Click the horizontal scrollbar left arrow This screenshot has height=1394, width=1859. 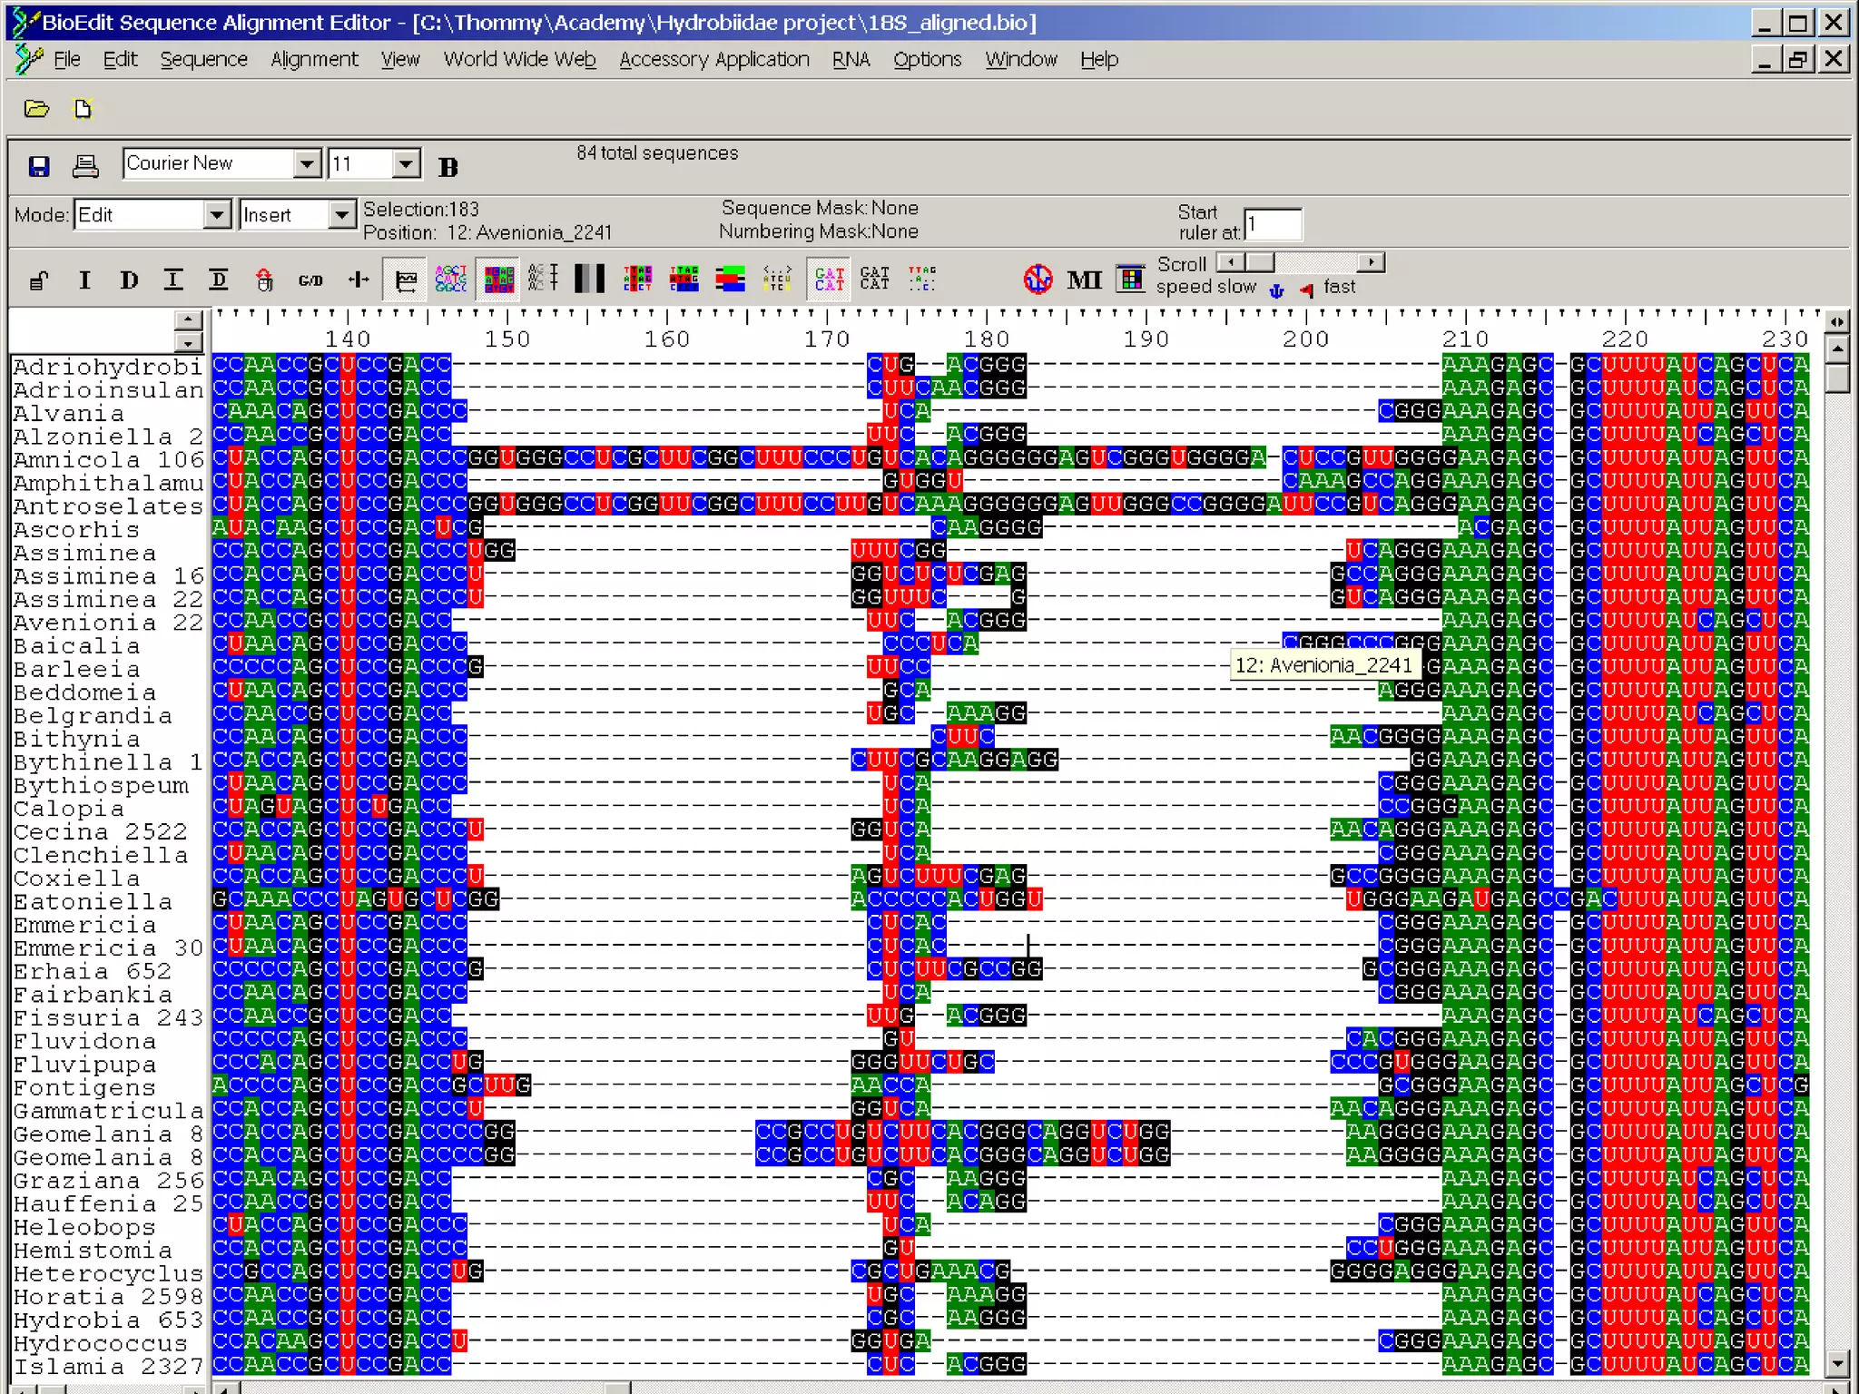coord(227,1388)
